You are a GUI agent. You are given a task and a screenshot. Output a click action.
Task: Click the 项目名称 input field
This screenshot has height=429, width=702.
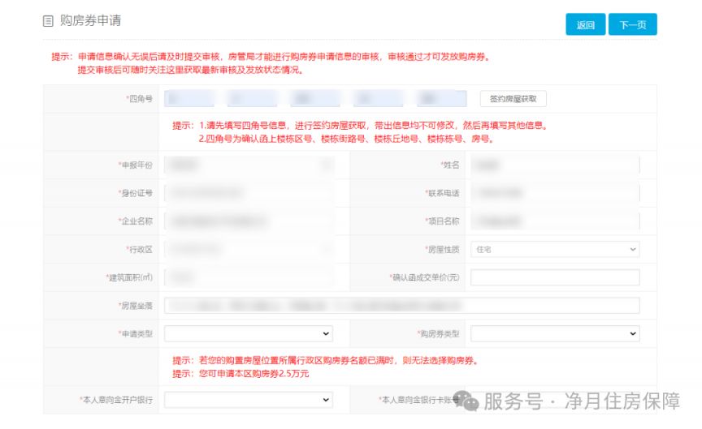[555, 221]
